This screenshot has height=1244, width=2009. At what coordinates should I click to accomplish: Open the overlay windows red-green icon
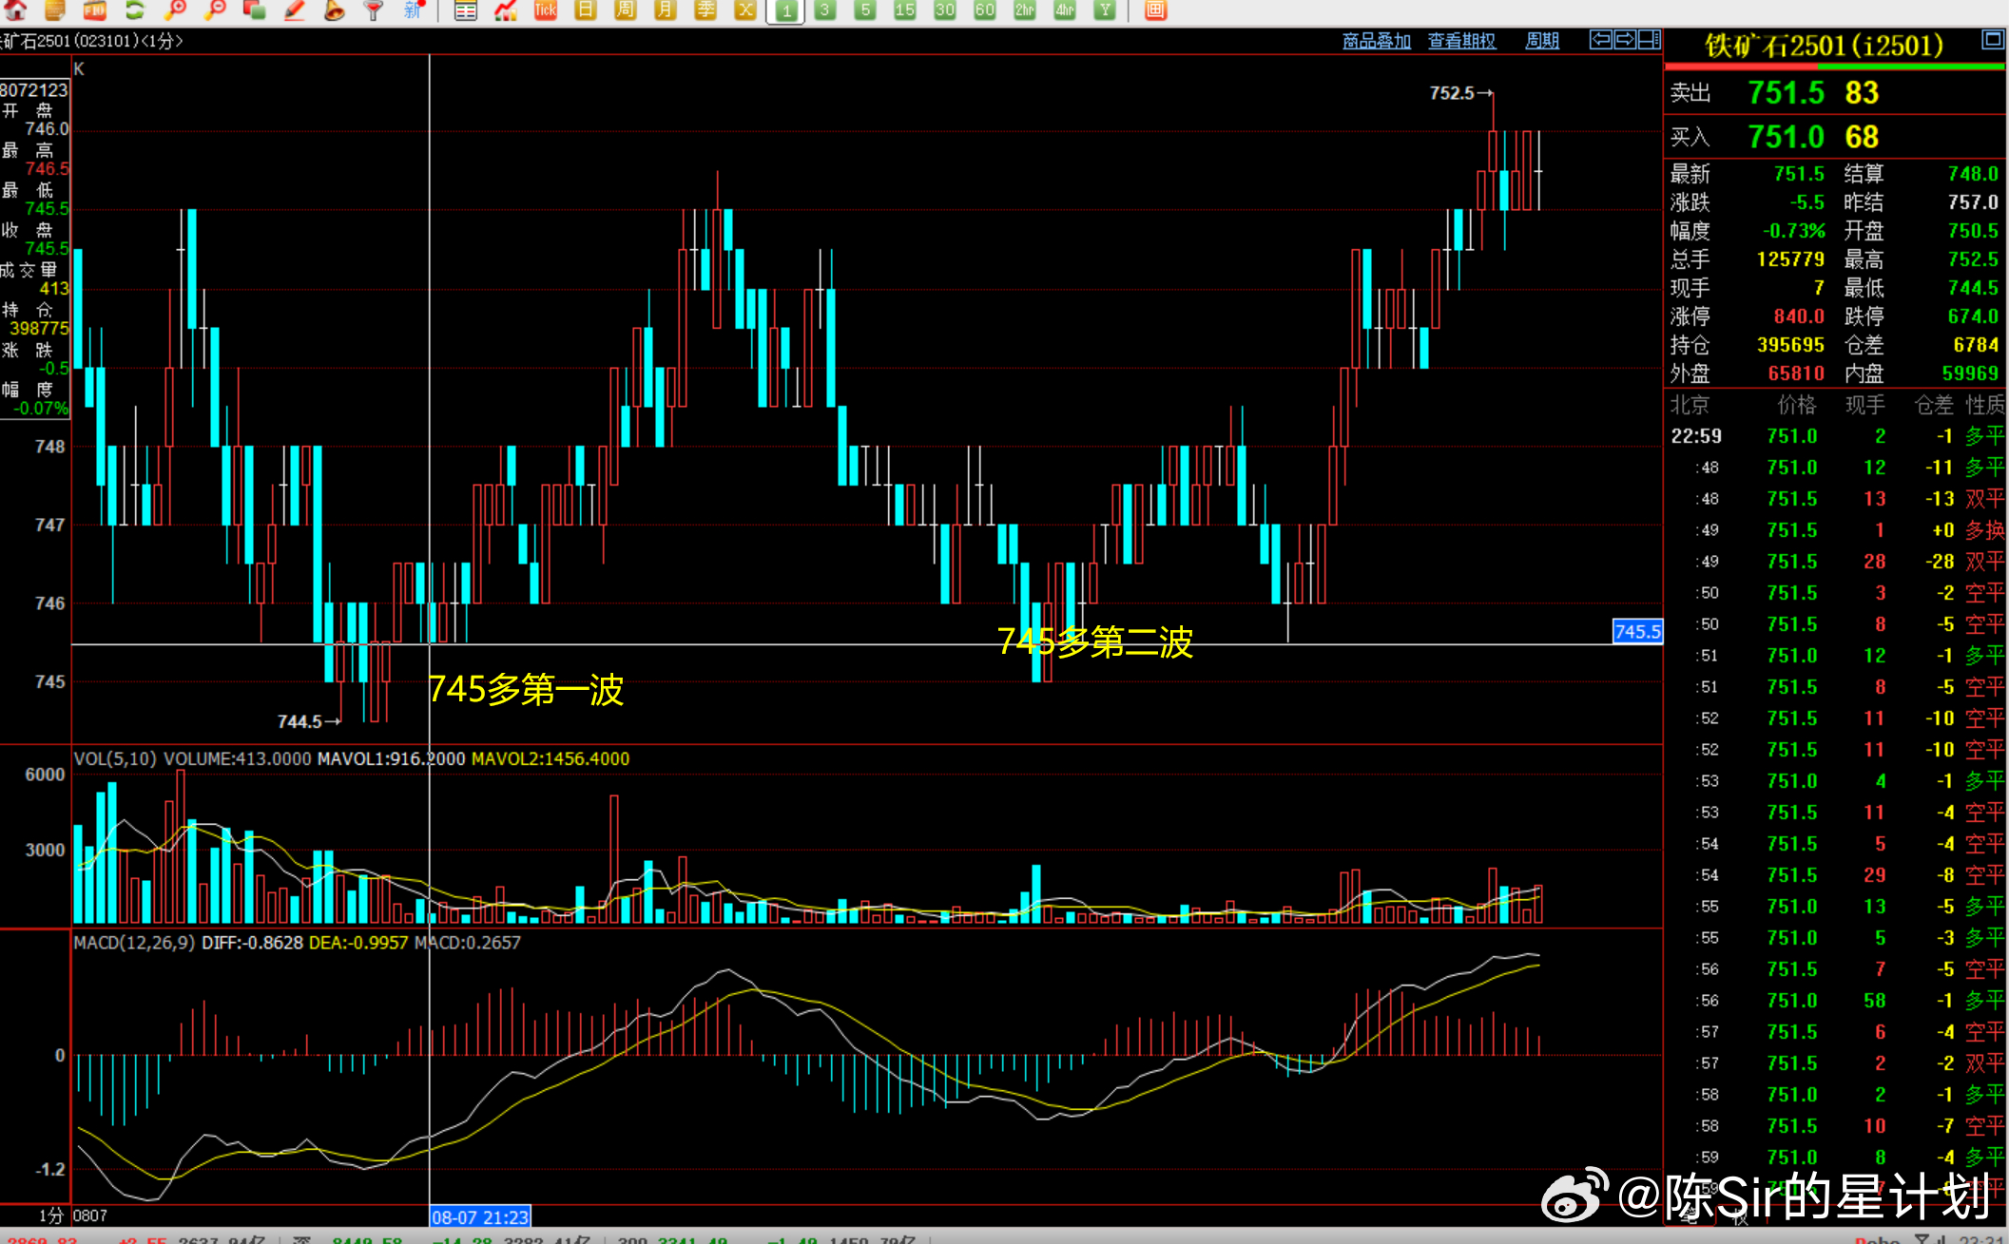254,10
